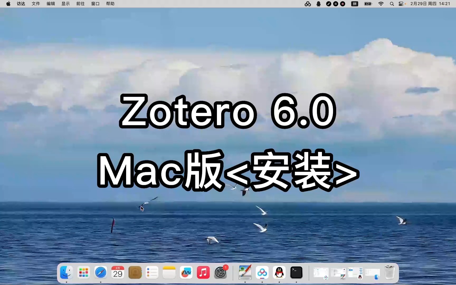This screenshot has width=456, height=285.
Task: Open the 窗口 menu
Action: 95,4
